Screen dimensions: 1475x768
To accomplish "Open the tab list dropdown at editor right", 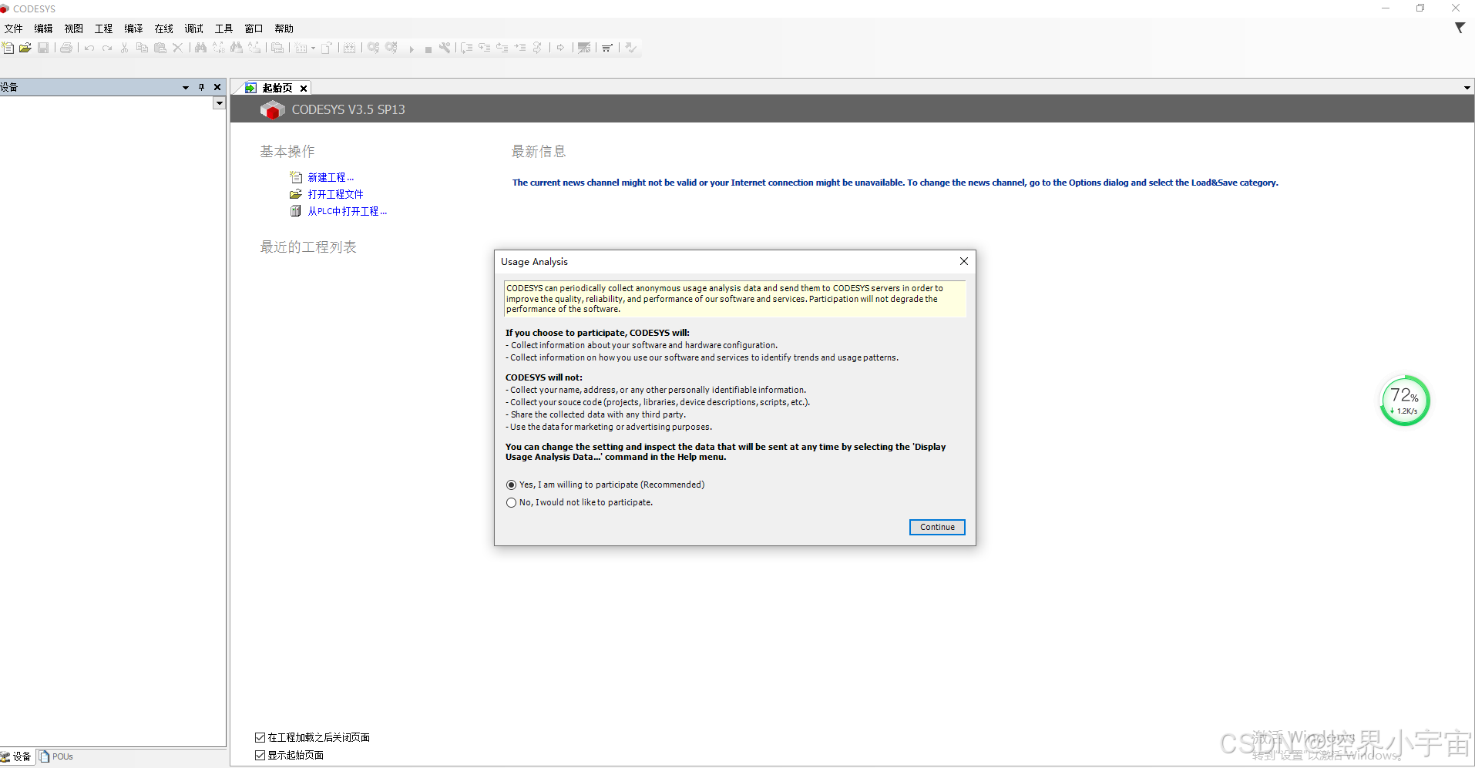I will point(1467,88).
